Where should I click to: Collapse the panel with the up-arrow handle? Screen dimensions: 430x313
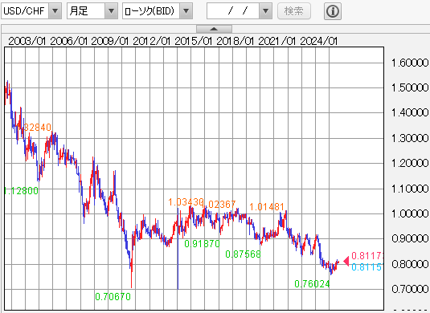click(x=214, y=29)
